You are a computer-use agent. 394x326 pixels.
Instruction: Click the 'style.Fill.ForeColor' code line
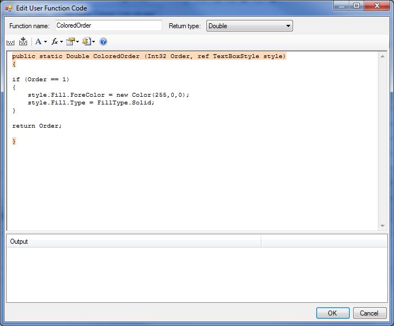click(x=108, y=95)
